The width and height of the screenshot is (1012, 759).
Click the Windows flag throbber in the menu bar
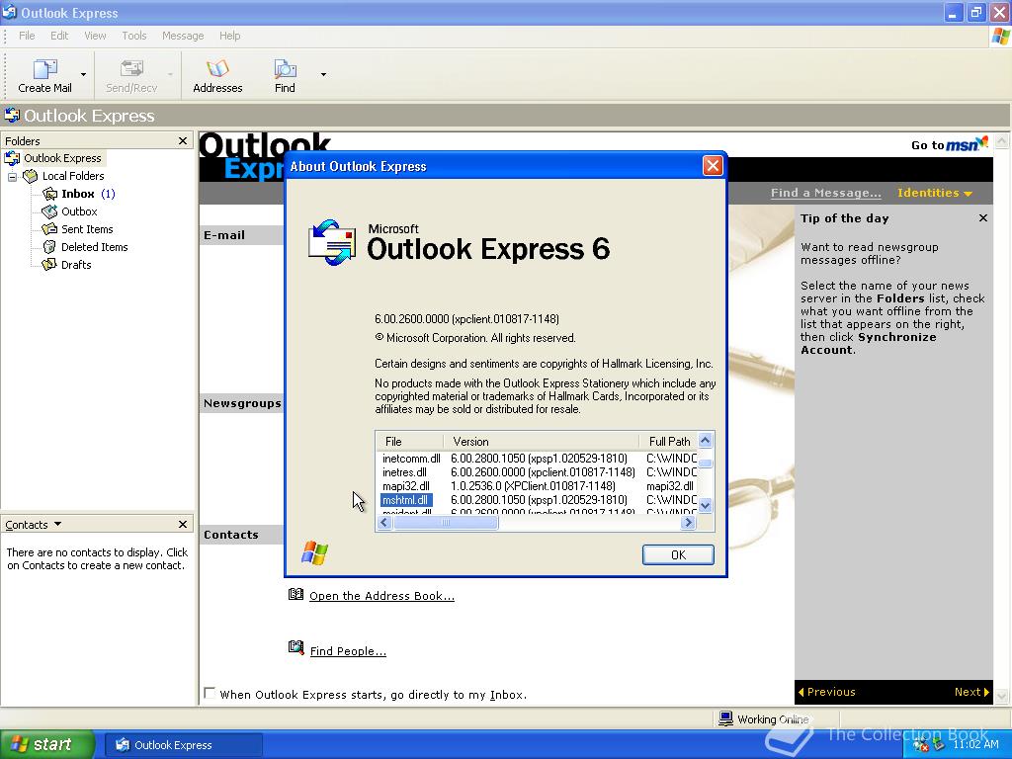(x=1000, y=37)
